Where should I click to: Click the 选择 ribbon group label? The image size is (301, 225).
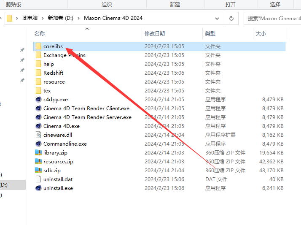tap(275, 4)
